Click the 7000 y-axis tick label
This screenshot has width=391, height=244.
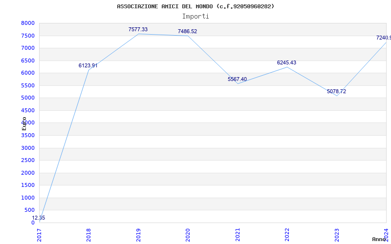coord(28,48)
